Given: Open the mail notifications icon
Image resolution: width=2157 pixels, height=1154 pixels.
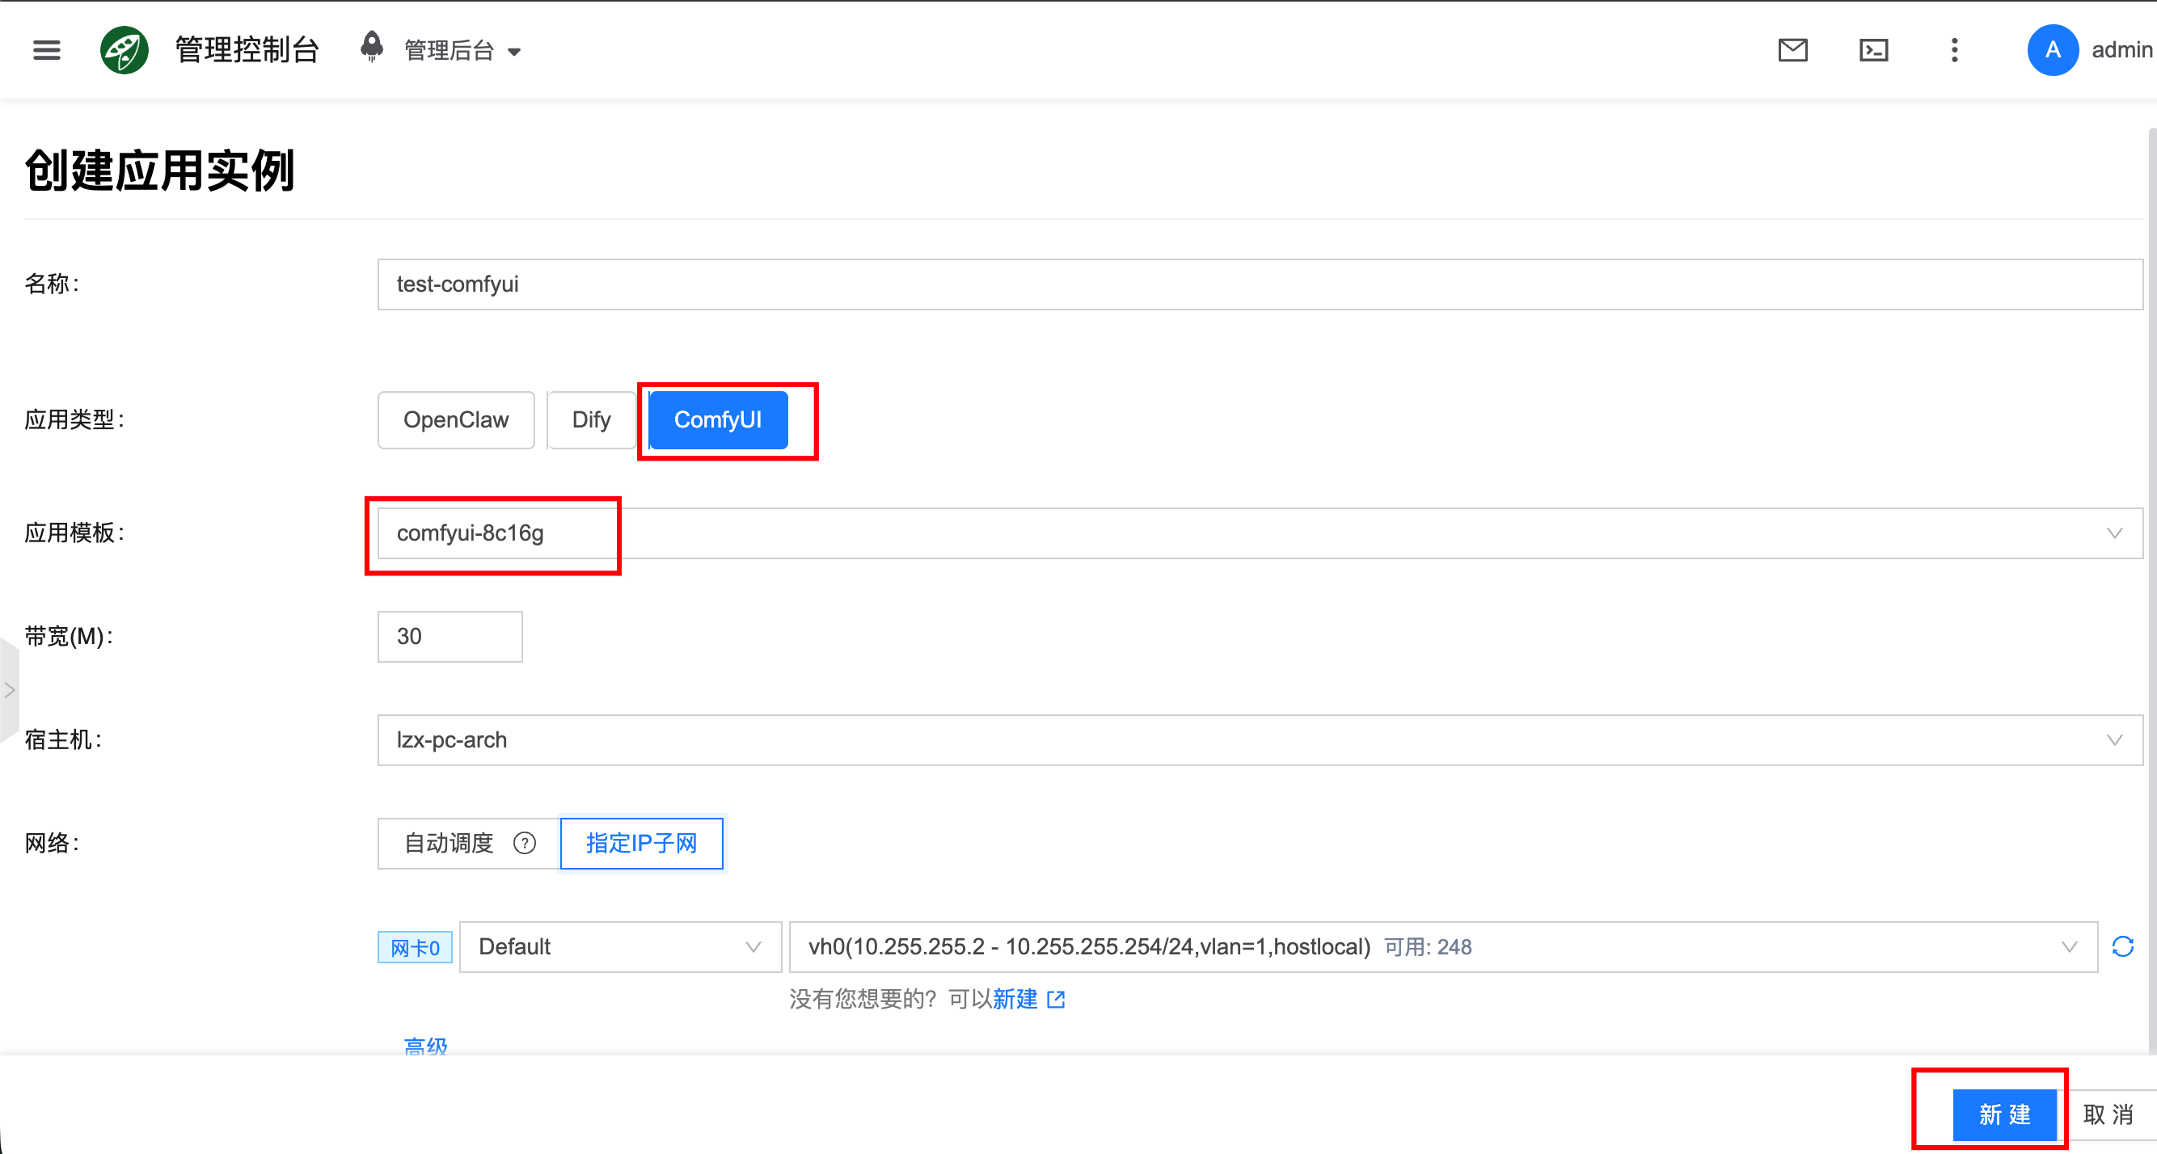Looking at the screenshot, I should point(1792,50).
